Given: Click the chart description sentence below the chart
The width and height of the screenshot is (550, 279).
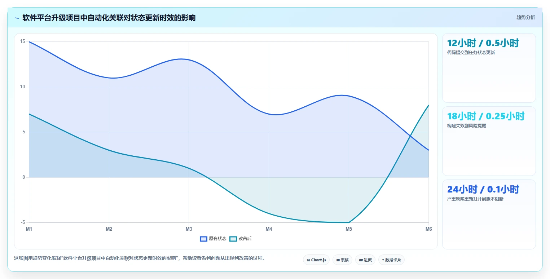Looking at the screenshot, I should pyautogui.click(x=139, y=258).
